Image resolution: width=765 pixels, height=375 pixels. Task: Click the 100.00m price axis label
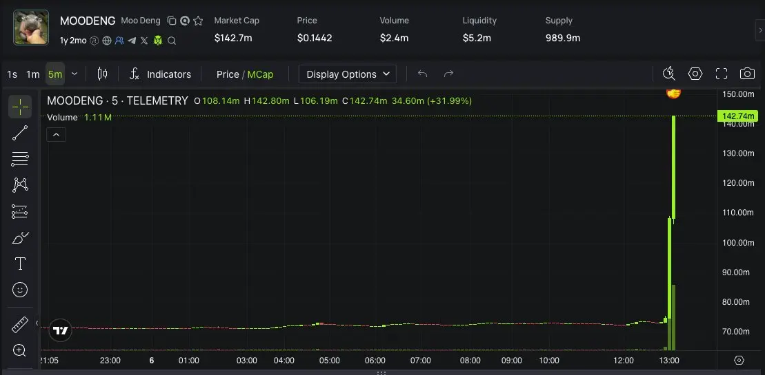point(738,243)
